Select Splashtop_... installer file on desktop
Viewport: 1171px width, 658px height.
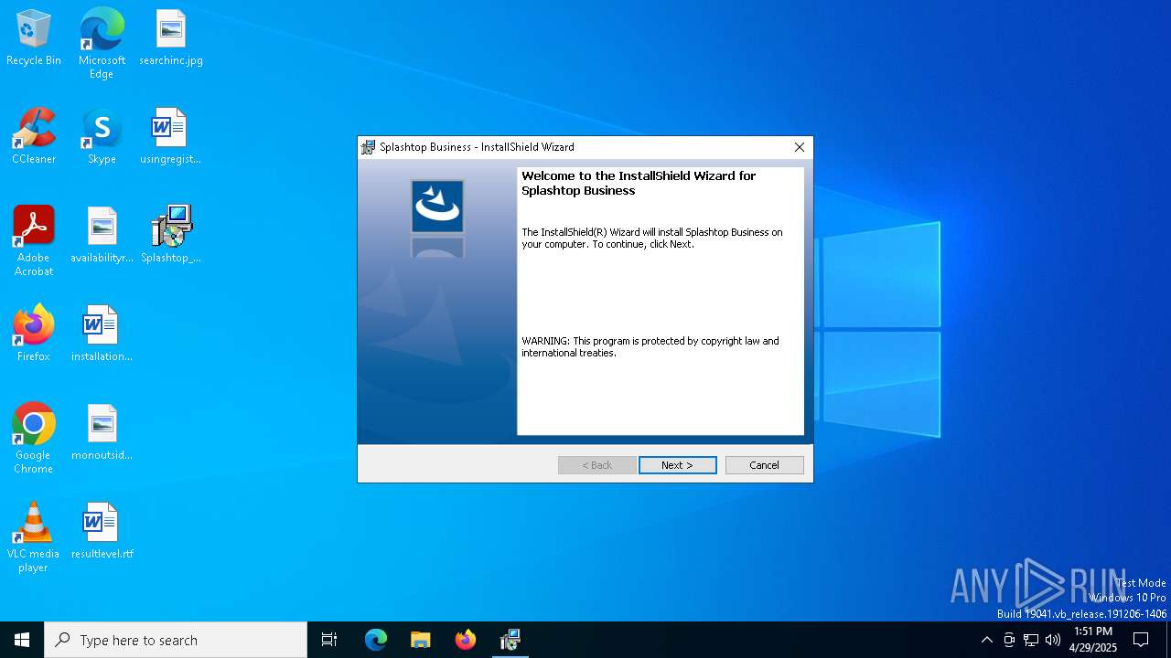coord(170,236)
